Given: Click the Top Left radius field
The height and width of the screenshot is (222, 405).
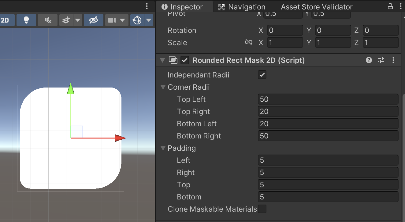Looking at the screenshot, I should pyautogui.click(x=328, y=99).
